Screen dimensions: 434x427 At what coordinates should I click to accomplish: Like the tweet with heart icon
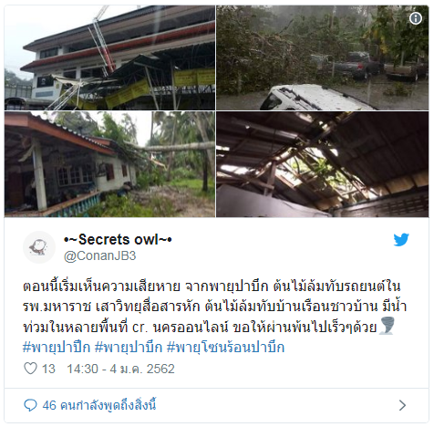pos(30,369)
